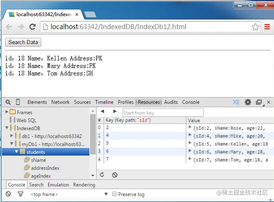Switch to the Timeline tab
Image resolution: width=274 pixels, height=202 pixels.
coord(104,102)
